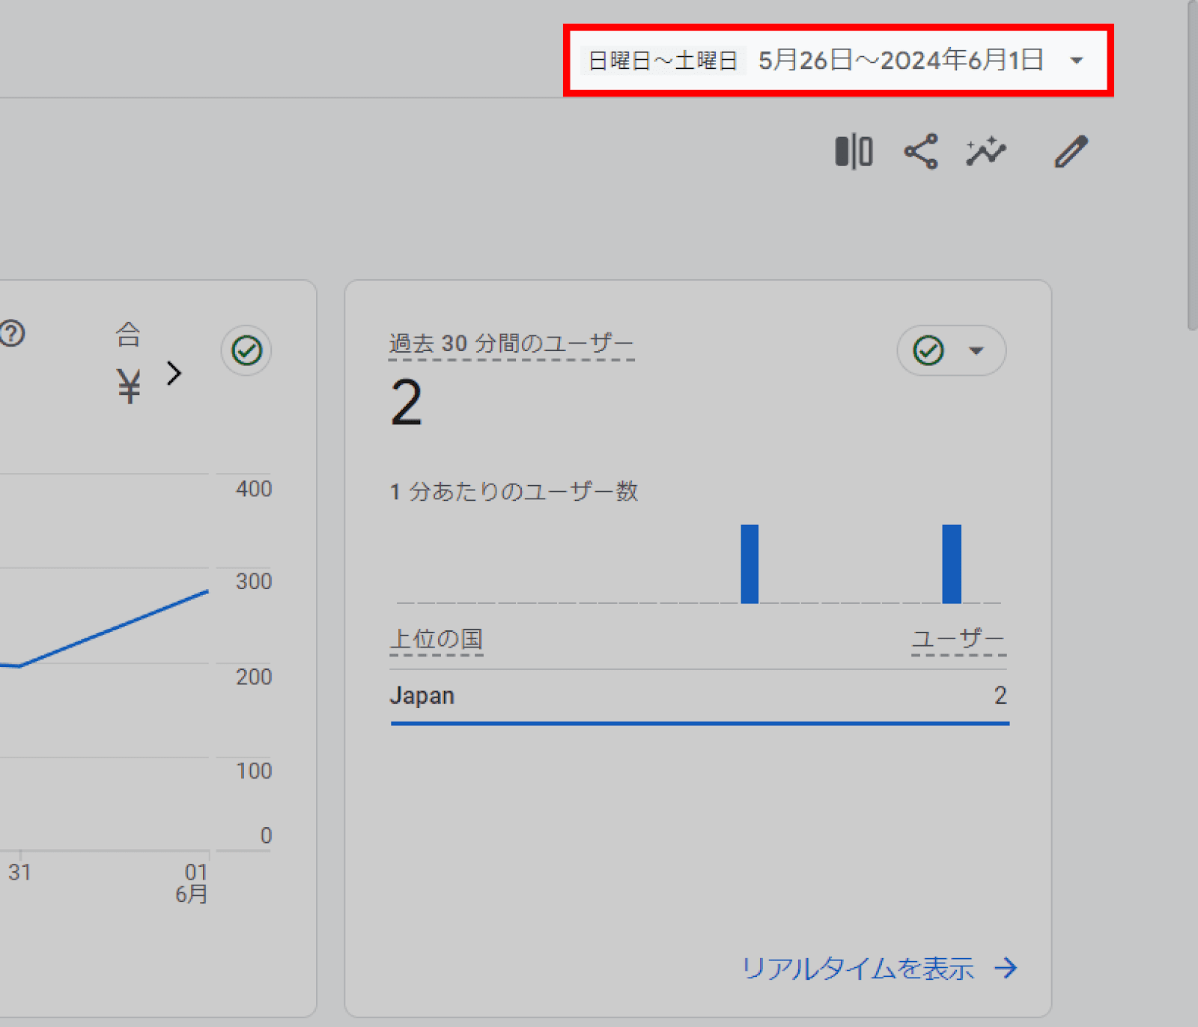Open リアルタイムを表示 link
Viewport: 1198px width, 1027px height.
[880, 969]
